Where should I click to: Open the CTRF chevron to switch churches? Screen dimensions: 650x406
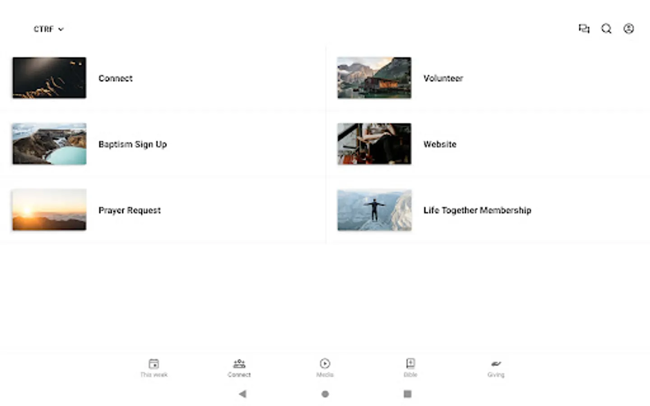[x=61, y=29]
